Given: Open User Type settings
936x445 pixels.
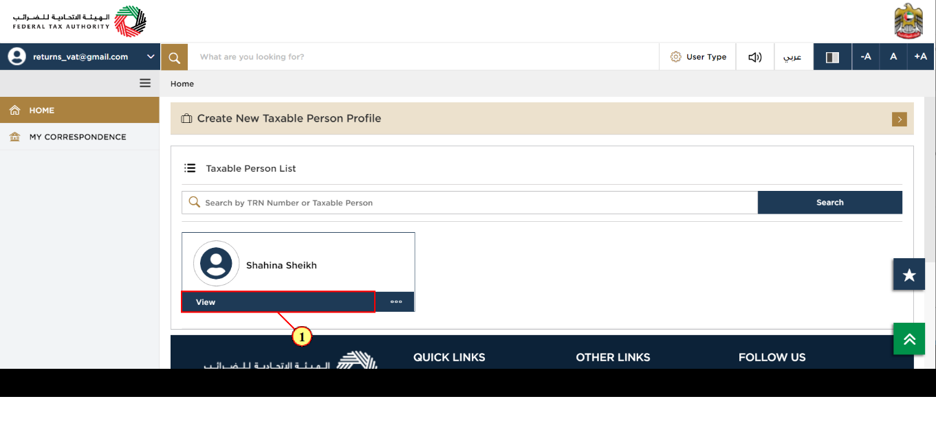Looking at the screenshot, I should click(x=698, y=57).
